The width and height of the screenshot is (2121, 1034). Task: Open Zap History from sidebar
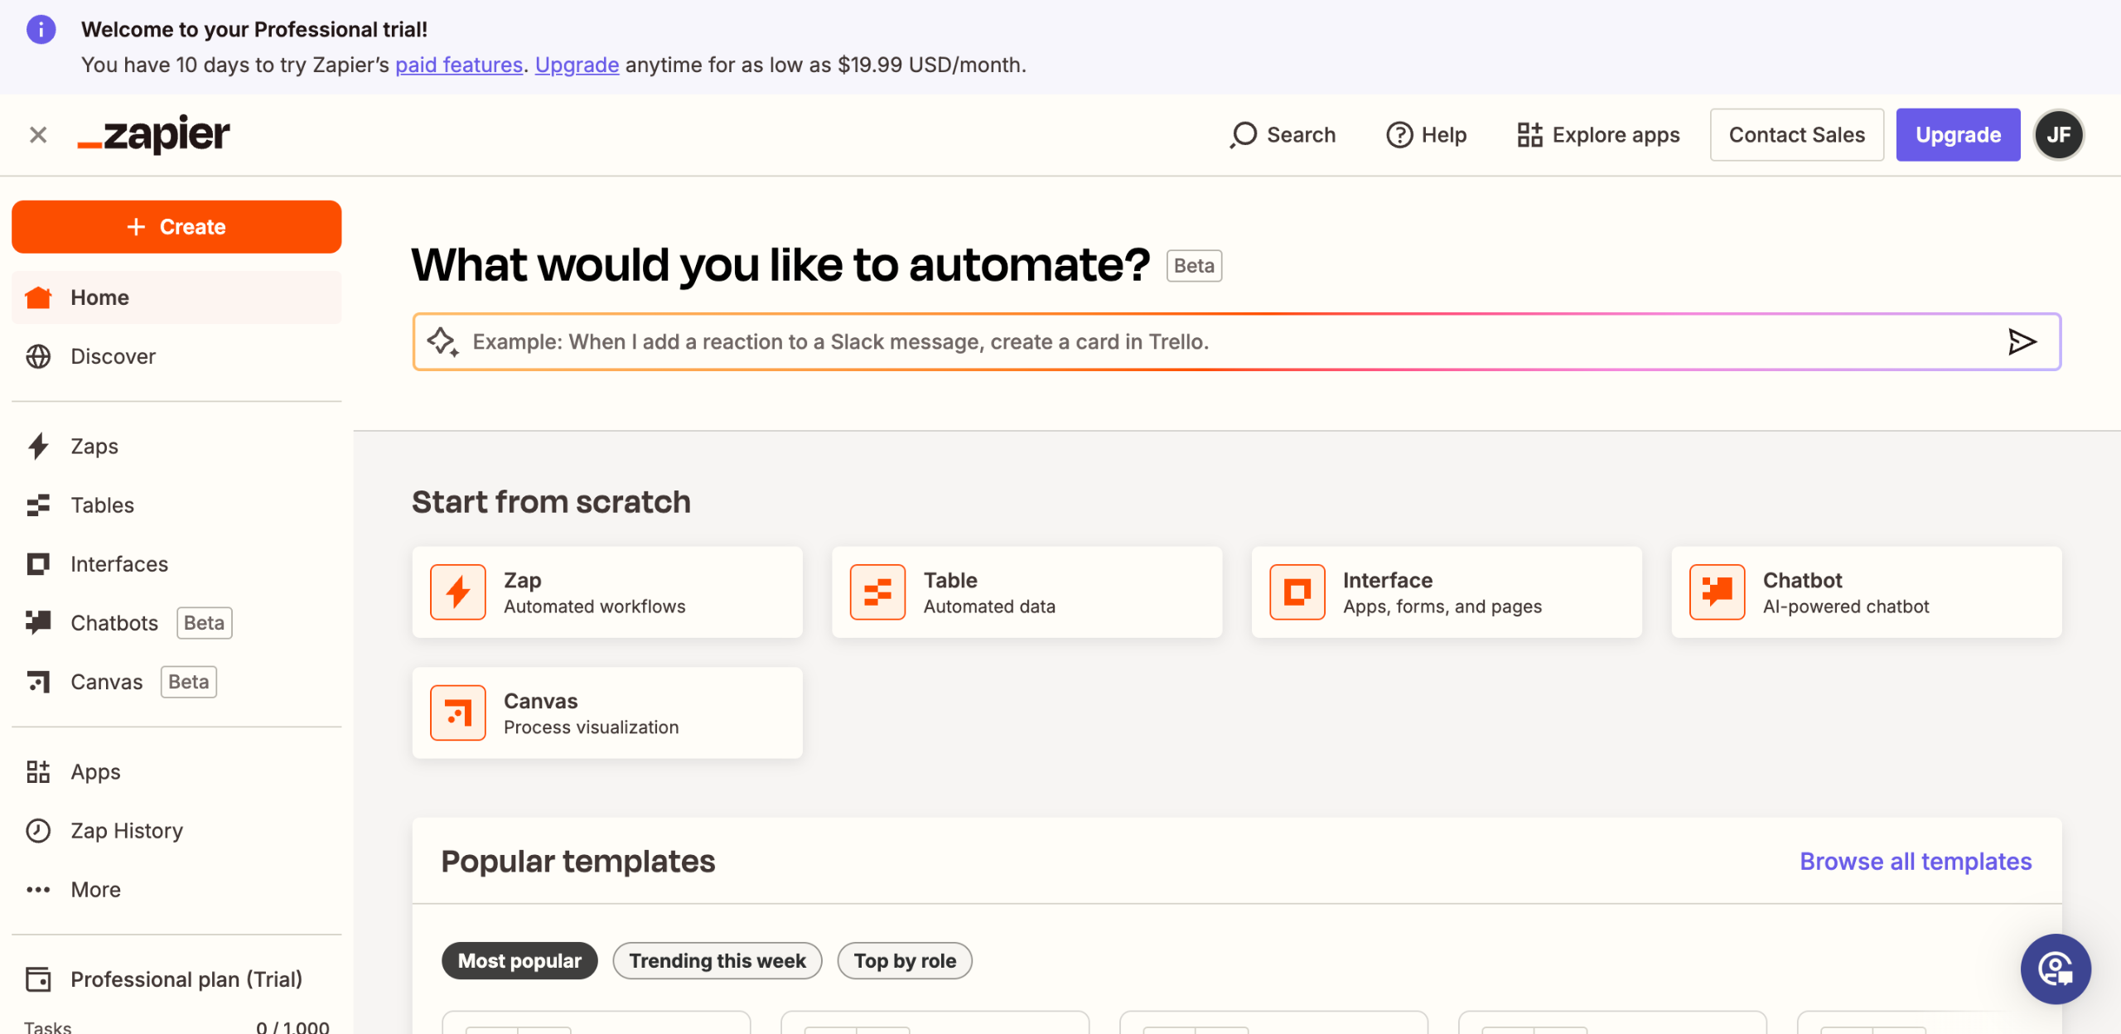point(126,830)
